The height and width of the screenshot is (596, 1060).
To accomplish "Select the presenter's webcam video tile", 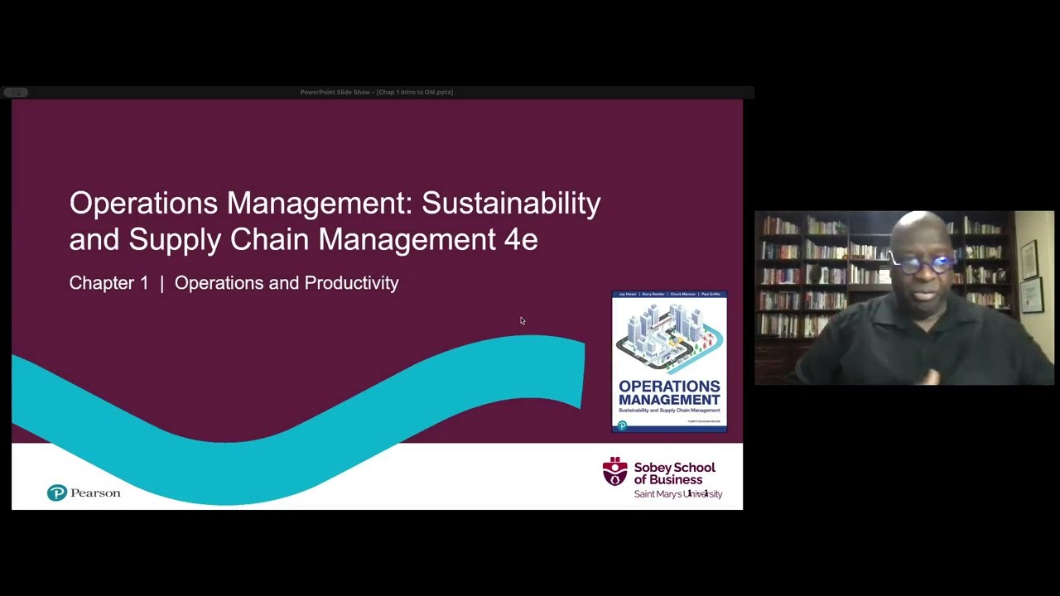I will click(904, 298).
